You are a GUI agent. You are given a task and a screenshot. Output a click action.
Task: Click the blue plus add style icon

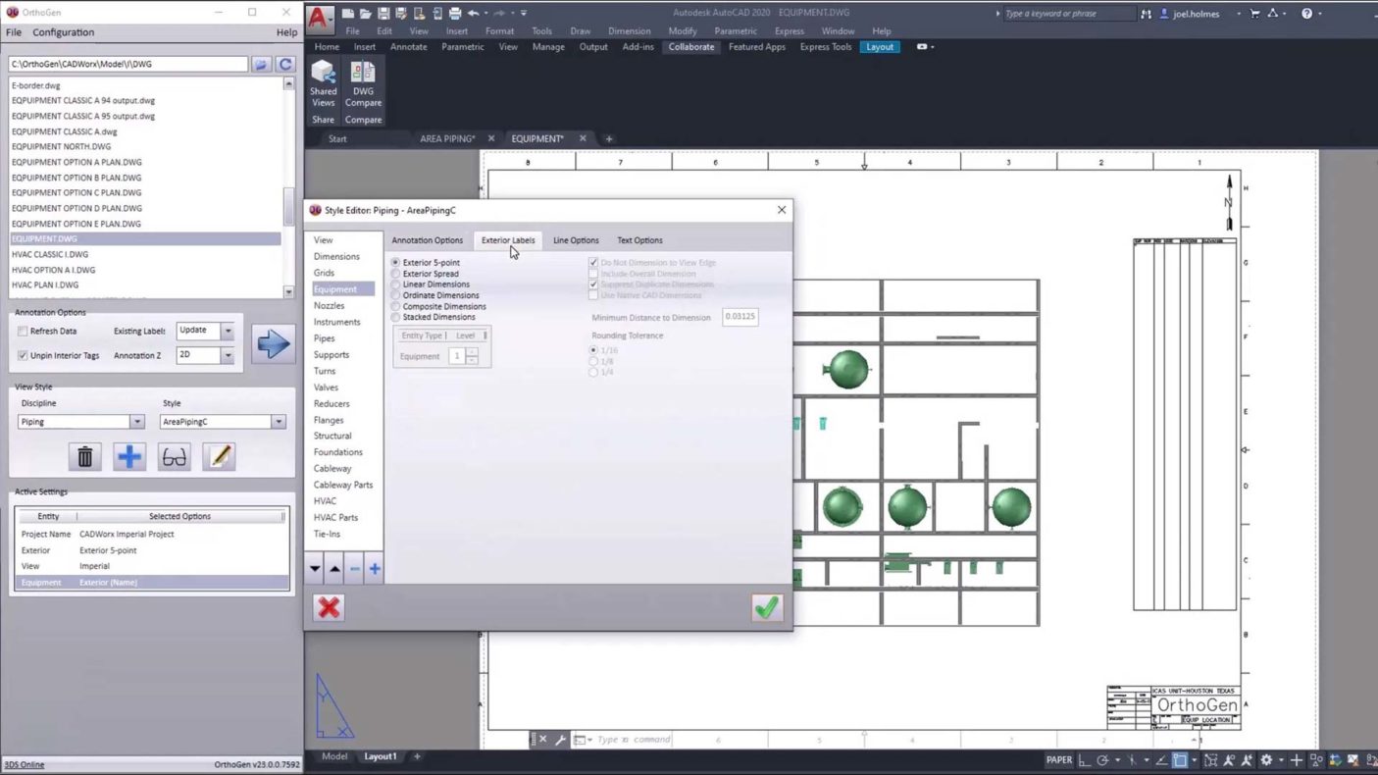(129, 456)
